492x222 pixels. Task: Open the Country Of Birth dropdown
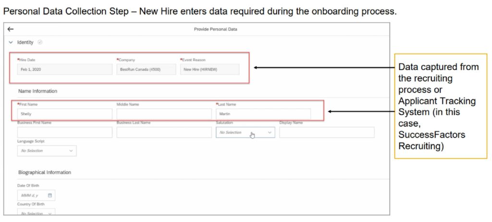(36, 212)
